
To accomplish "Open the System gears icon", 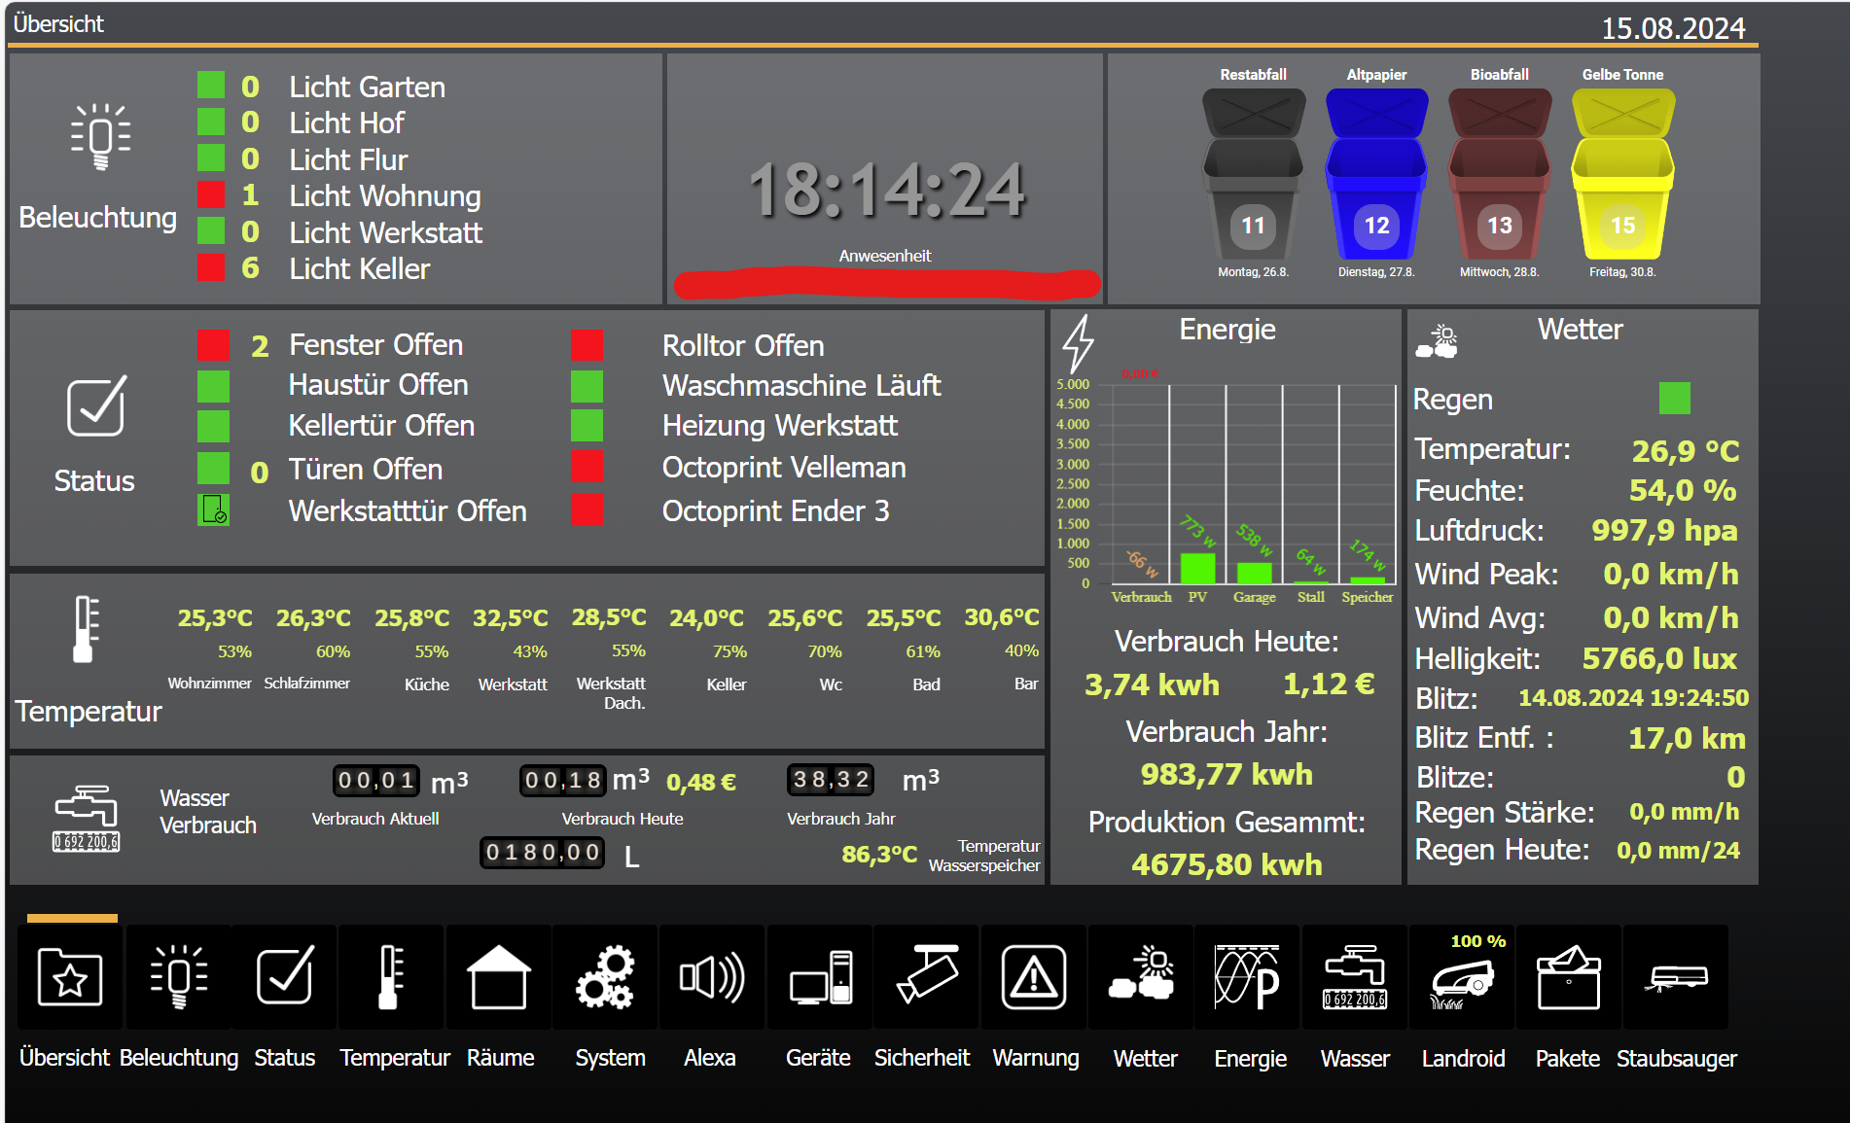I will (x=605, y=977).
